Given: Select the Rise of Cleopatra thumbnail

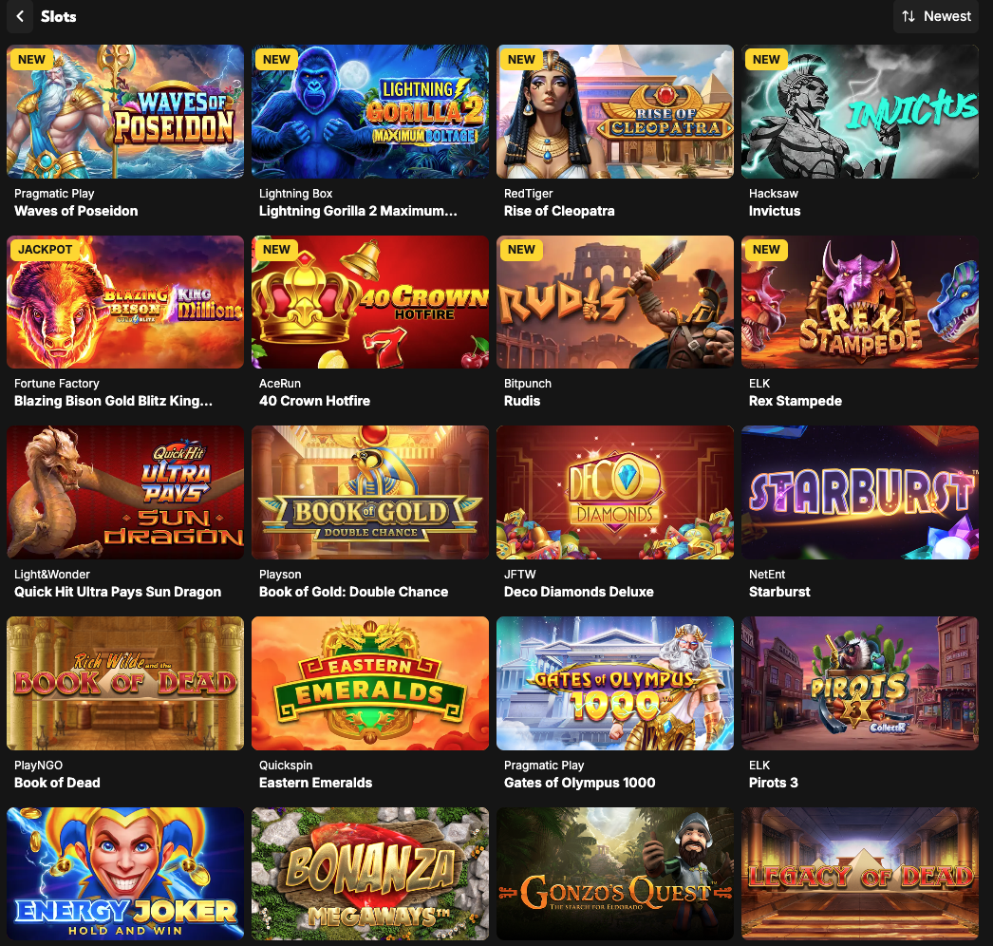Looking at the screenshot, I should point(615,111).
